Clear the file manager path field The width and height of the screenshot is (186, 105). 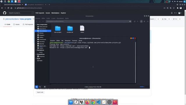[130, 21]
